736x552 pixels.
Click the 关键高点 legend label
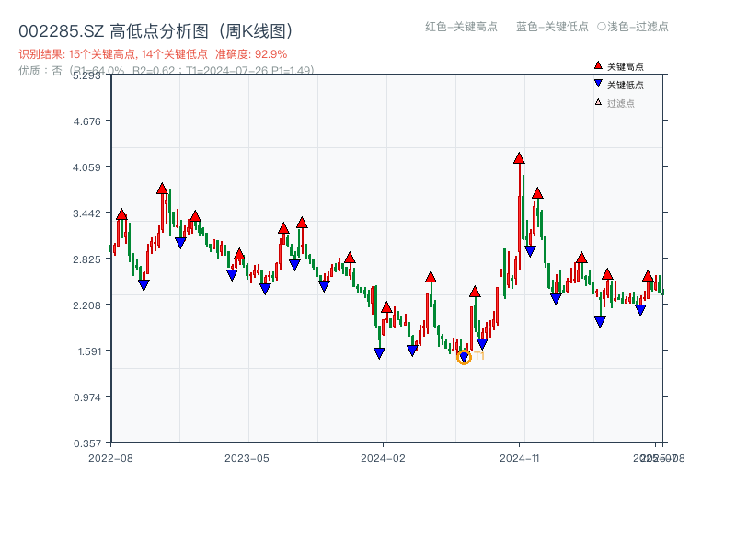coord(626,66)
